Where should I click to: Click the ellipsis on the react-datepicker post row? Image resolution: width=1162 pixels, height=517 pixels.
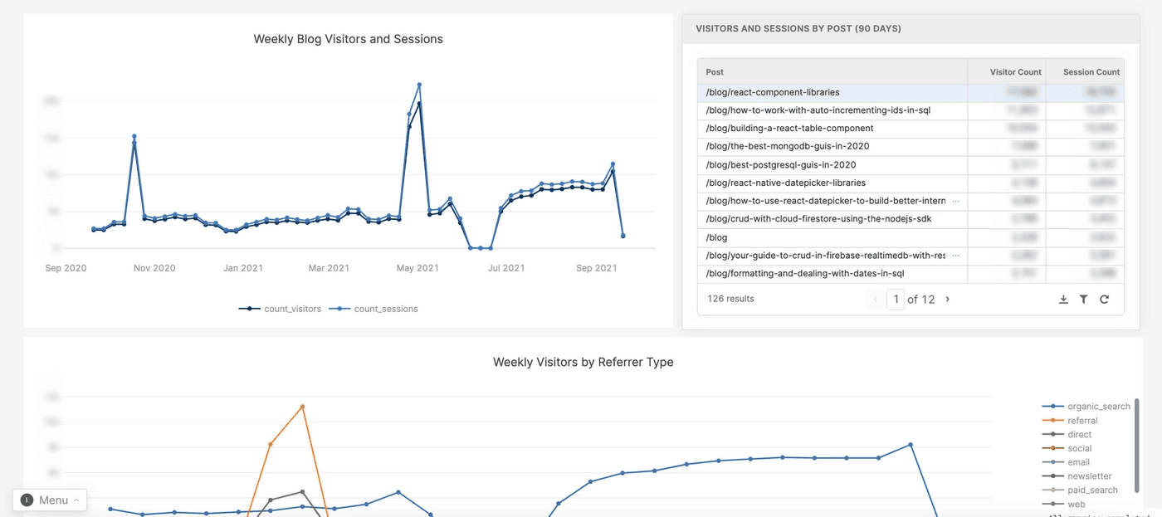956,200
